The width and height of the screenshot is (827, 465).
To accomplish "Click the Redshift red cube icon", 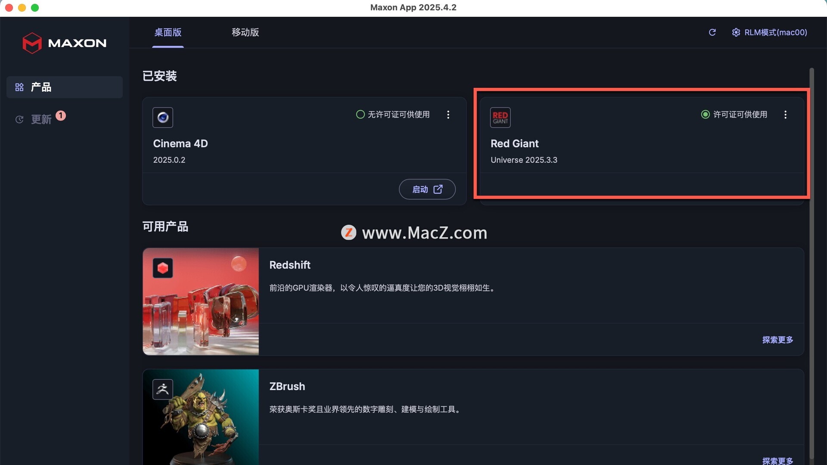I will [163, 268].
